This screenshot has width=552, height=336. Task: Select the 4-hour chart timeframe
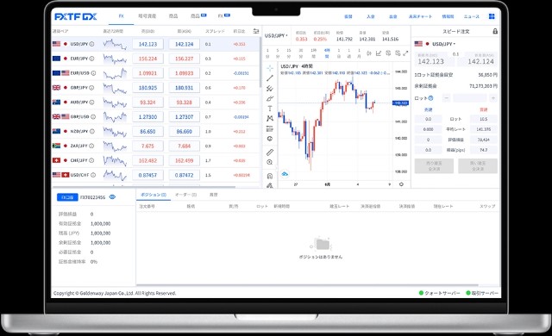tap(327, 53)
